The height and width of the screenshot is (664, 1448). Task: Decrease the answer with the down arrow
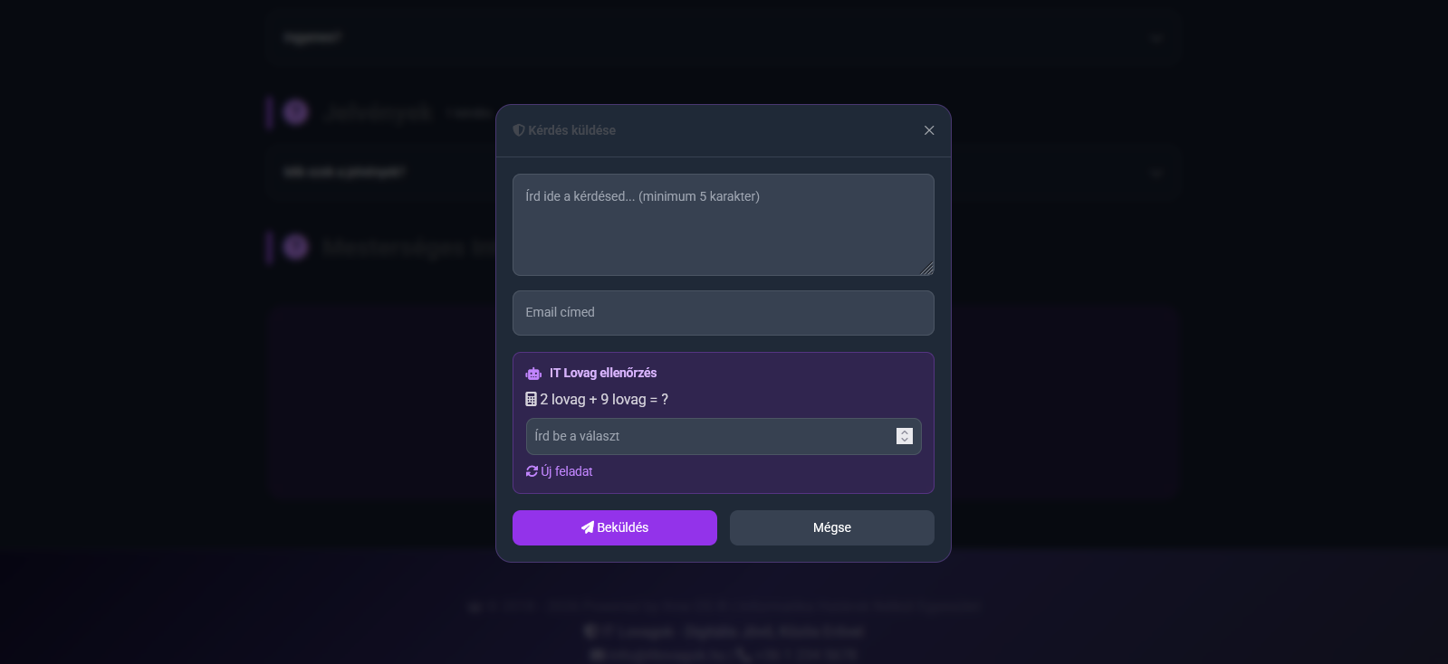(x=905, y=441)
